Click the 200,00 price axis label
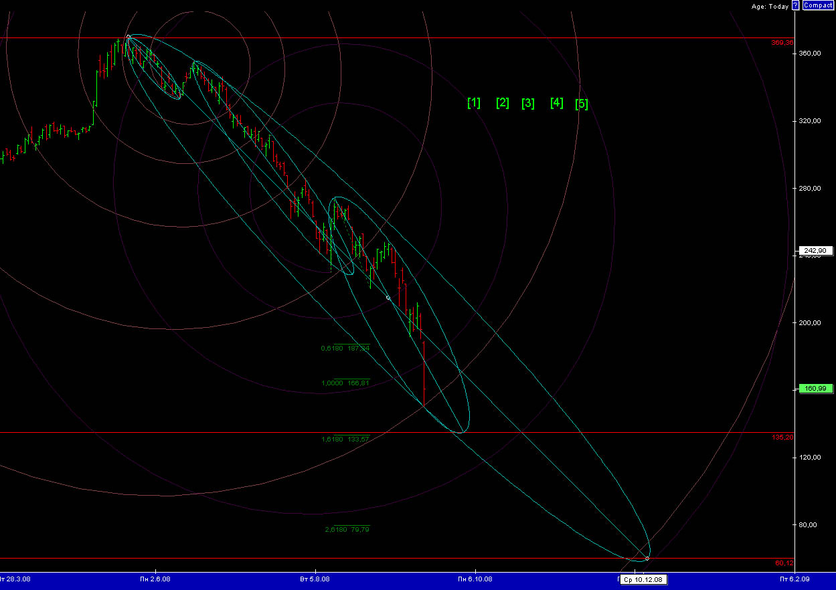 pyautogui.click(x=810, y=322)
